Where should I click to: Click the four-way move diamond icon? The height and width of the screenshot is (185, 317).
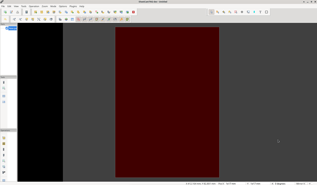pos(242,12)
